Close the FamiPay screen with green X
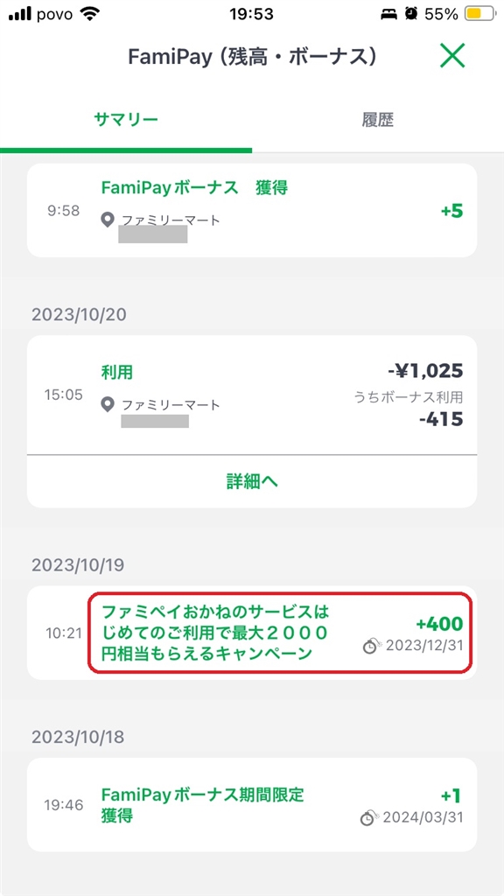The height and width of the screenshot is (896, 504). [x=452, y=57]
